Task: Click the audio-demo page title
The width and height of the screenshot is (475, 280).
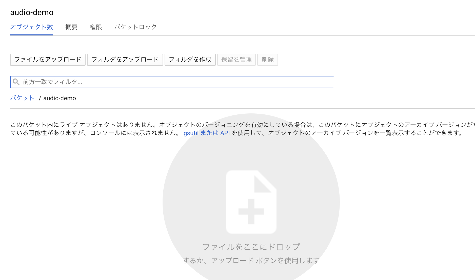Action: 32,12
